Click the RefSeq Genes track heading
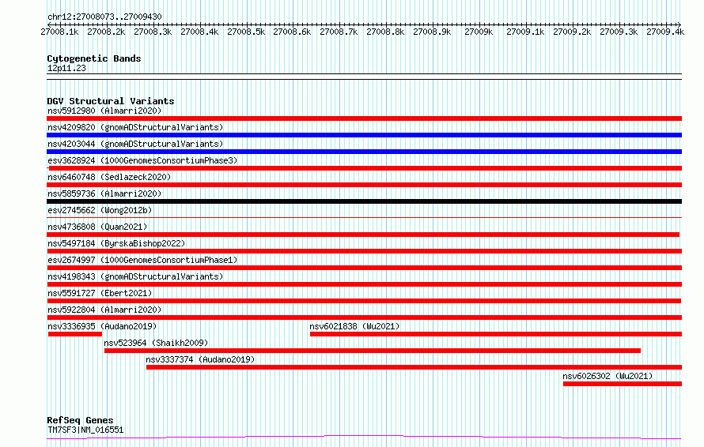Screen dimensions: 704x447 pyautogui.click(x=80, y=420)
